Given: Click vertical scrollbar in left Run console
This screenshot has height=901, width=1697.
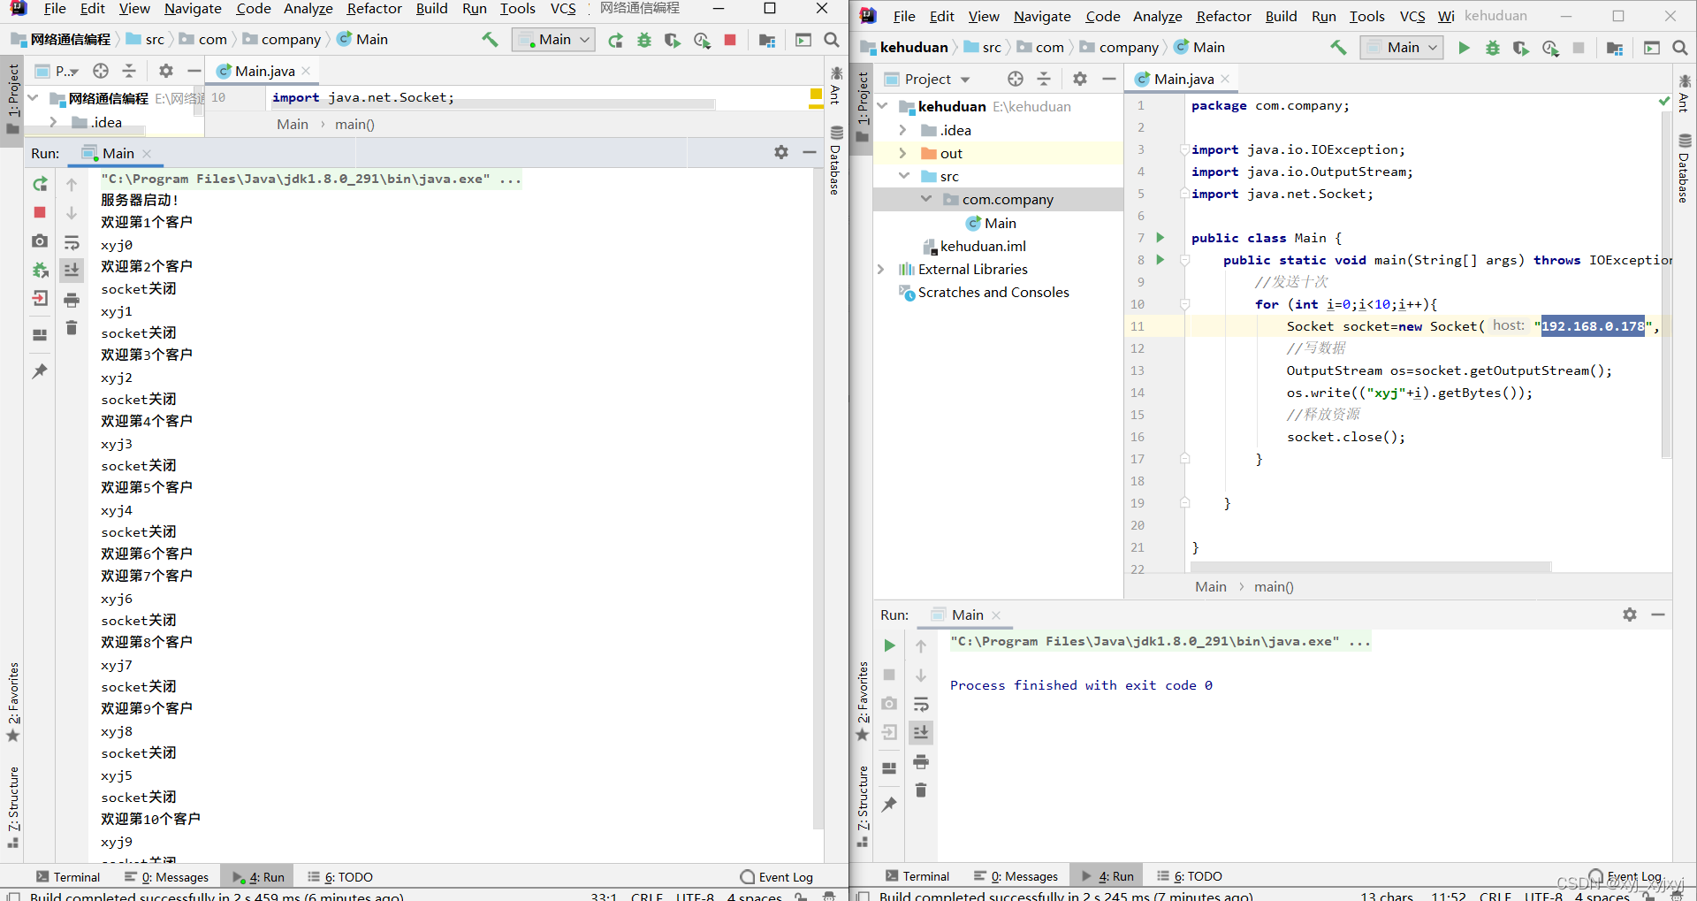Looking at the screenshot, I should coord(818,500).
